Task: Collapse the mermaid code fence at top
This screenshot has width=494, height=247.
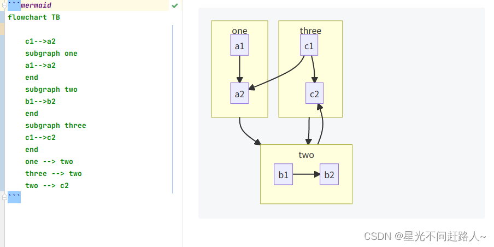Action: point(4,5)
